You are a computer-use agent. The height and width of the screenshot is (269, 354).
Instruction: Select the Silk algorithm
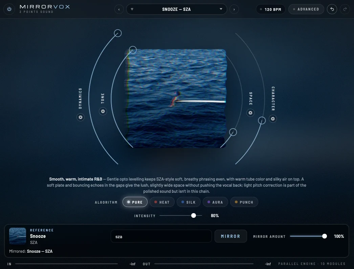coord(189,202)
